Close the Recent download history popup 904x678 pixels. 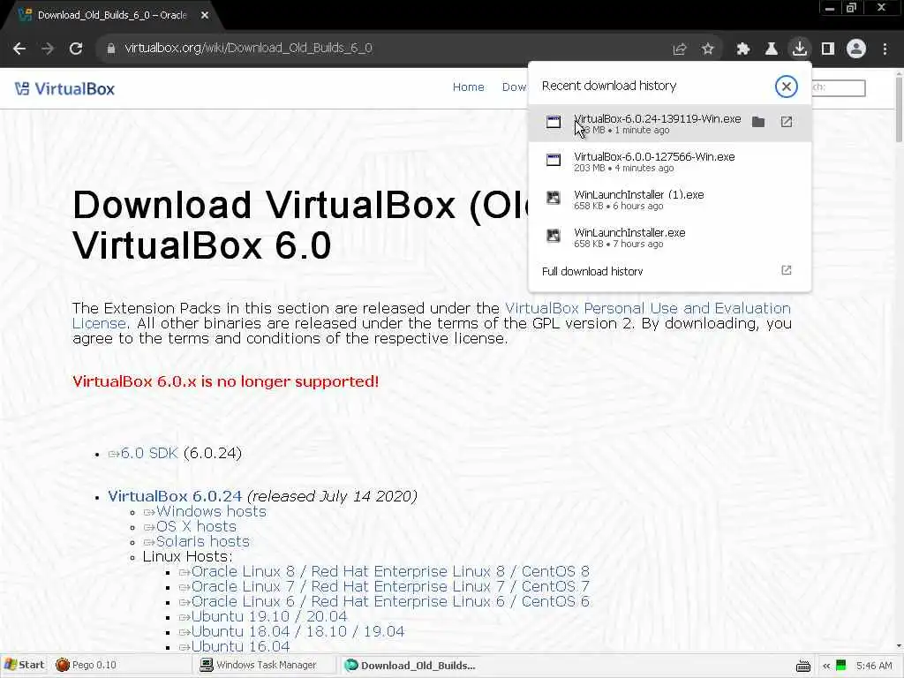(786, 87)
